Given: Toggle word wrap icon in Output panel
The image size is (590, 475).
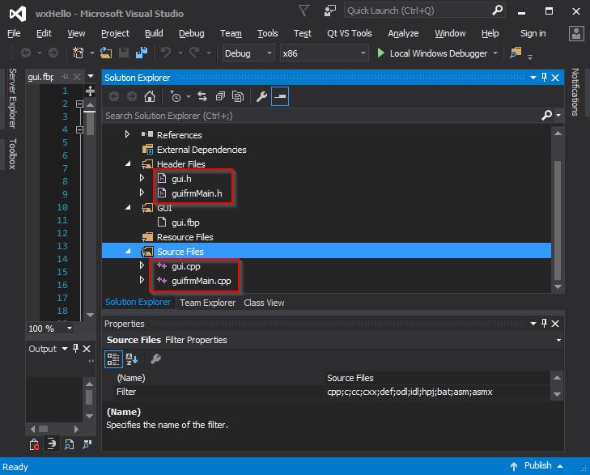Looking at the screenshot, I should click(52, 444).
